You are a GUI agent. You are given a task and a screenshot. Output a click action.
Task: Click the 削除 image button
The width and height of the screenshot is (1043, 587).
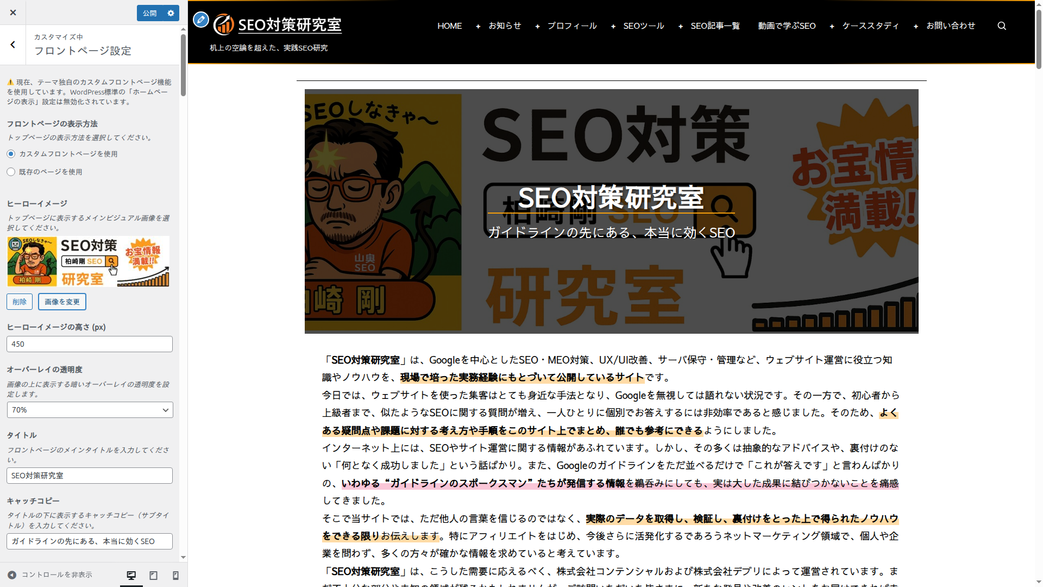pyautogui.click(x=20, y=302)
